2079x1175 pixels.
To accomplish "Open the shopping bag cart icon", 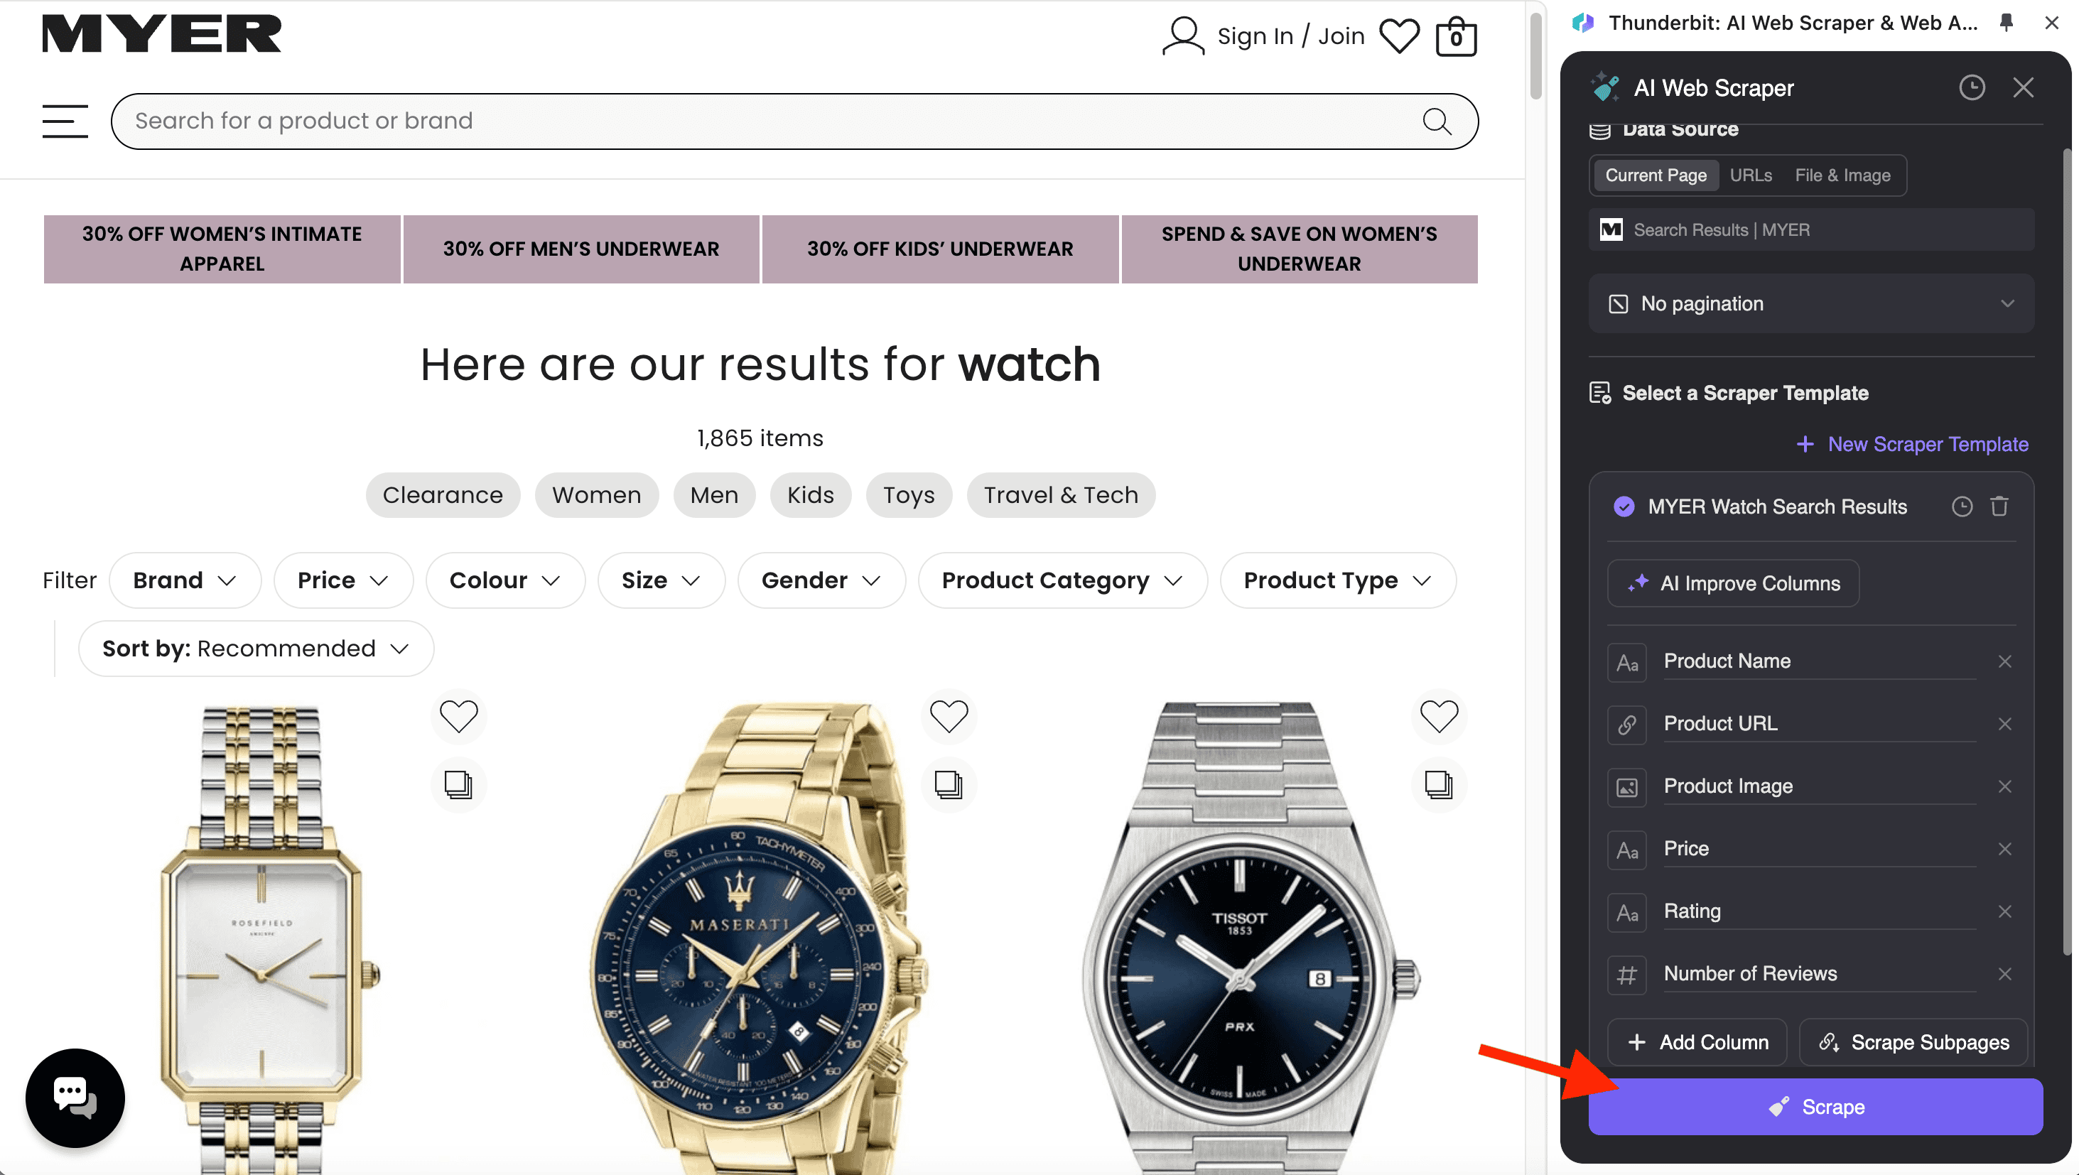I will pos(1456,36).
